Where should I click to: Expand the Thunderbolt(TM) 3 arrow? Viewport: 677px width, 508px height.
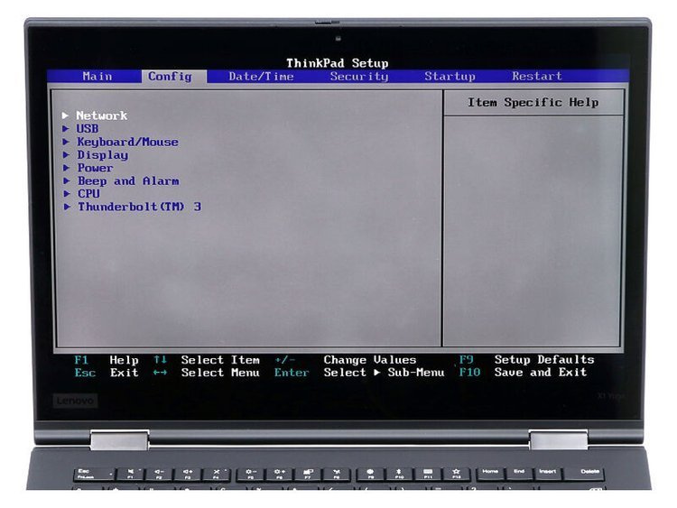[x=66, y=207]
